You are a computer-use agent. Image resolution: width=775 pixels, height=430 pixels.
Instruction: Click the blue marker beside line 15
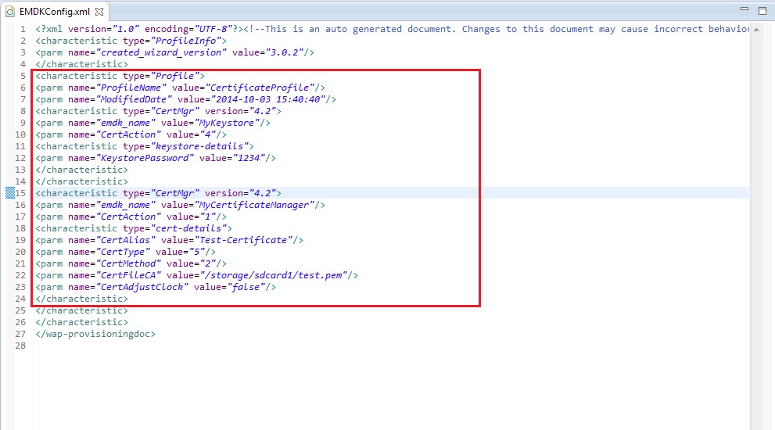pyautogui.click(x=10, y=193)
